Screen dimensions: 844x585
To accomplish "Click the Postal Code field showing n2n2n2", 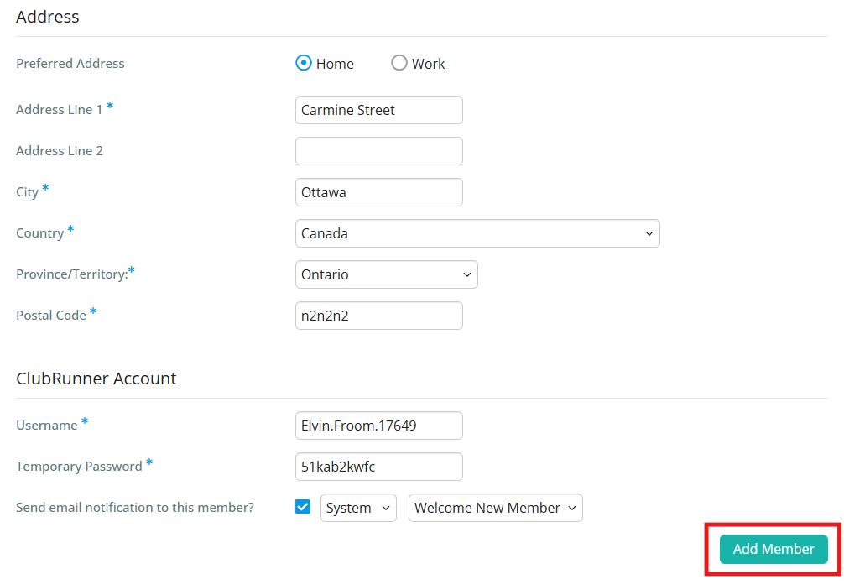I will pyautogui.click(x=378, y=316).
